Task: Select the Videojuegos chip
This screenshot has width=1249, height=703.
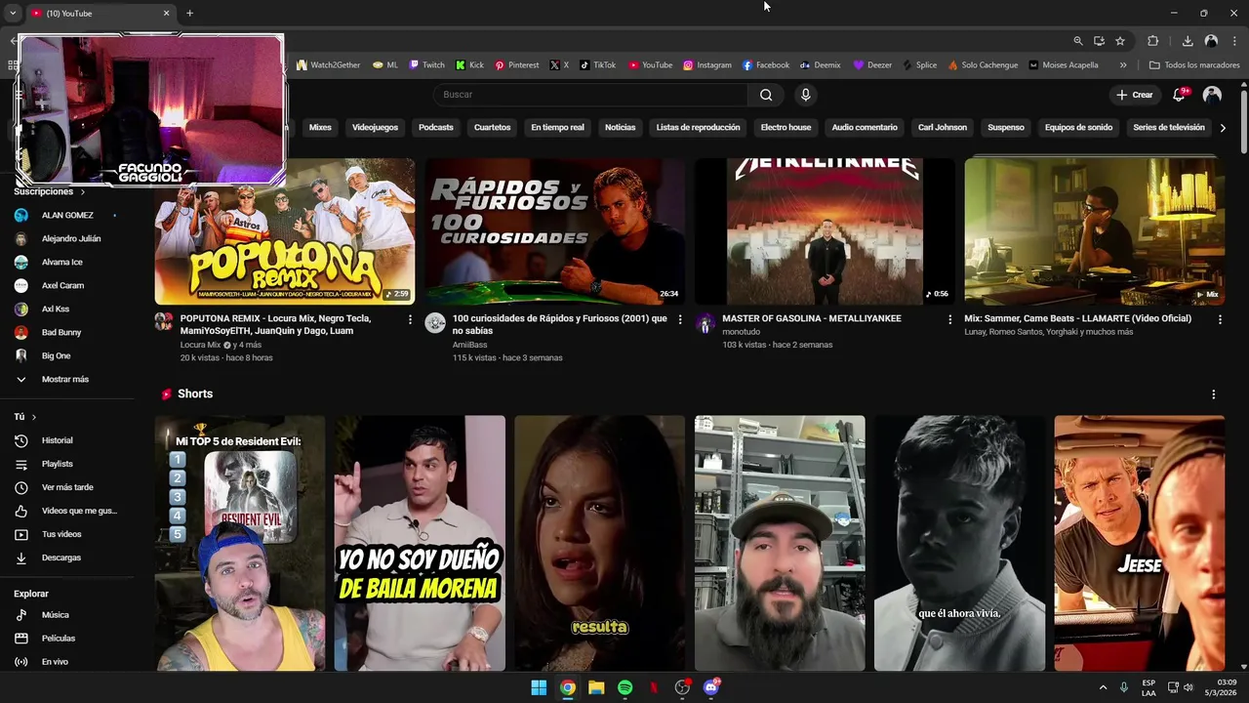Action: click(x=375, y=128)
